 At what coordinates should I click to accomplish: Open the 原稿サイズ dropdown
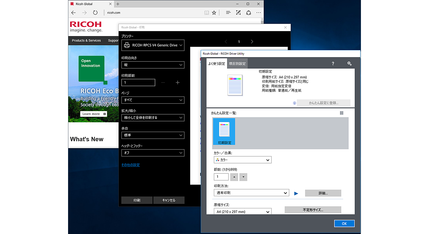tap(243, 211)
